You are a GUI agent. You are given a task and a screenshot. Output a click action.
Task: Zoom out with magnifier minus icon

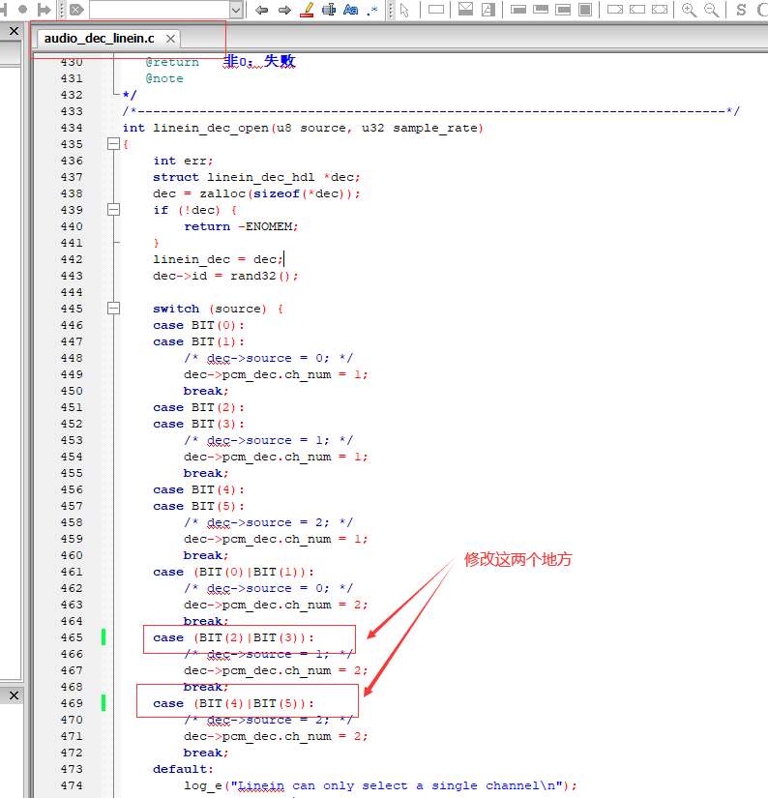[x=712, y=10]
